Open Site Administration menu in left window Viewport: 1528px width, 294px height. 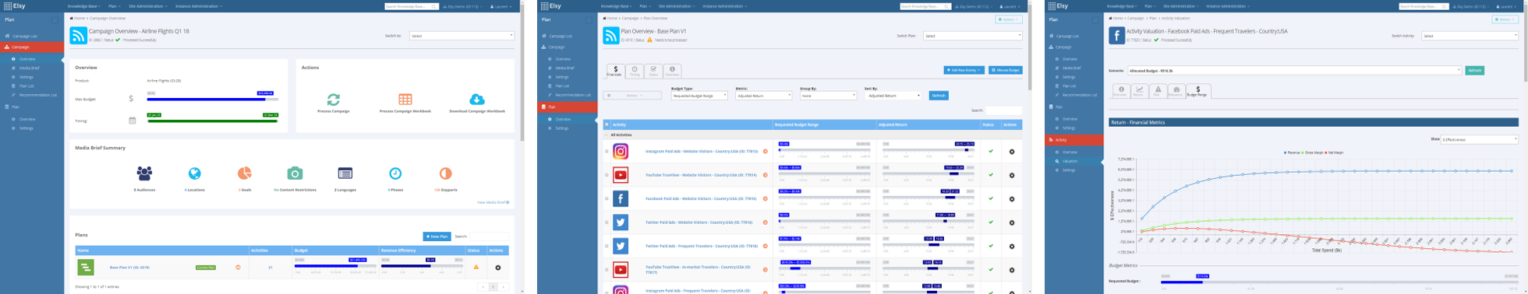pyautogui.click(x=147, y=6)
